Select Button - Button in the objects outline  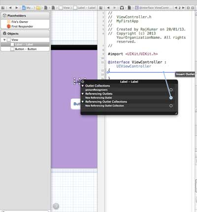pyautogui.click(x=25, y=49)
